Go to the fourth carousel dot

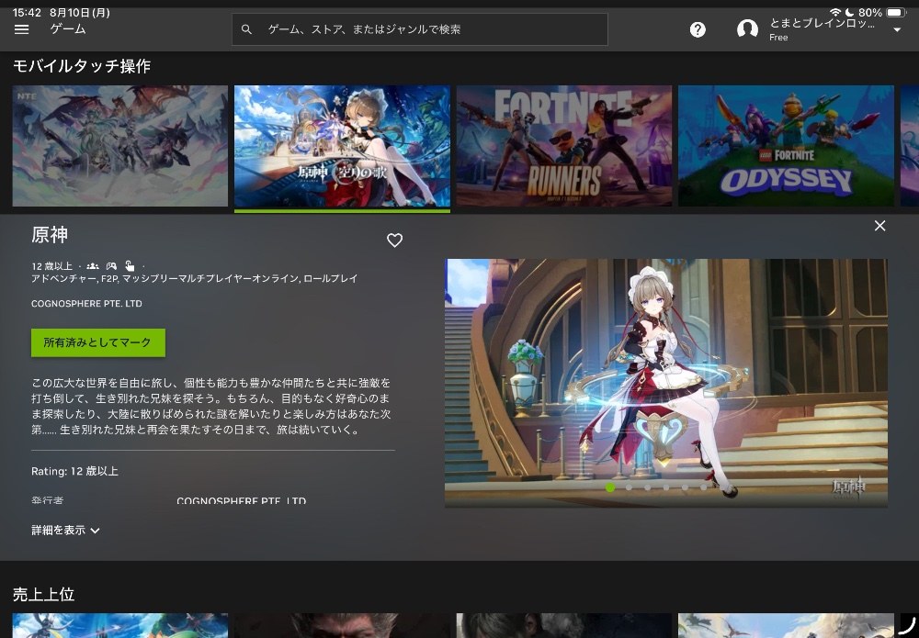pyautogui.click(x=666, y=487)
